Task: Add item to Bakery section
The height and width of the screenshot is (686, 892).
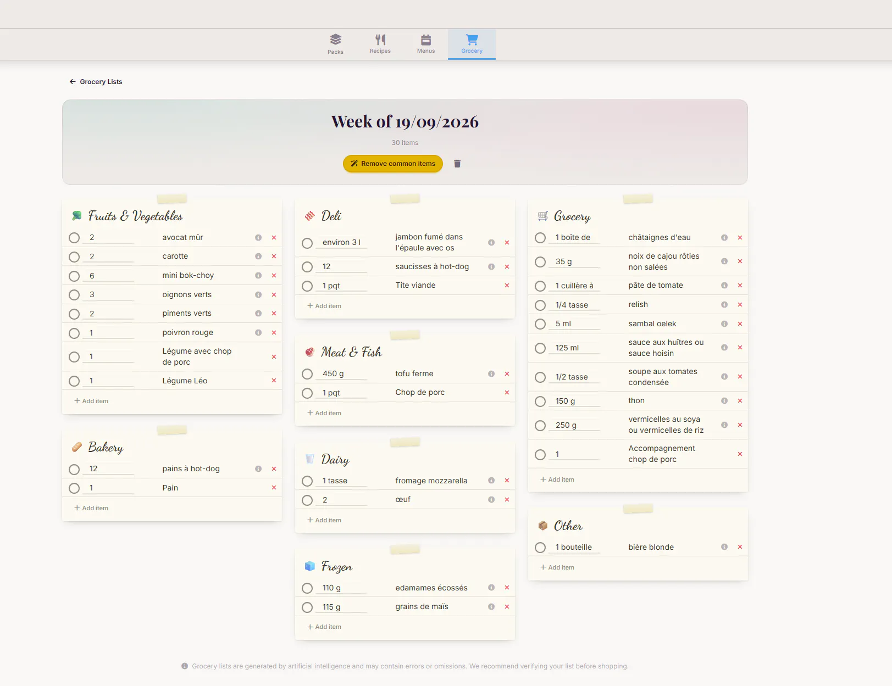Action: (x=91, y=508)
